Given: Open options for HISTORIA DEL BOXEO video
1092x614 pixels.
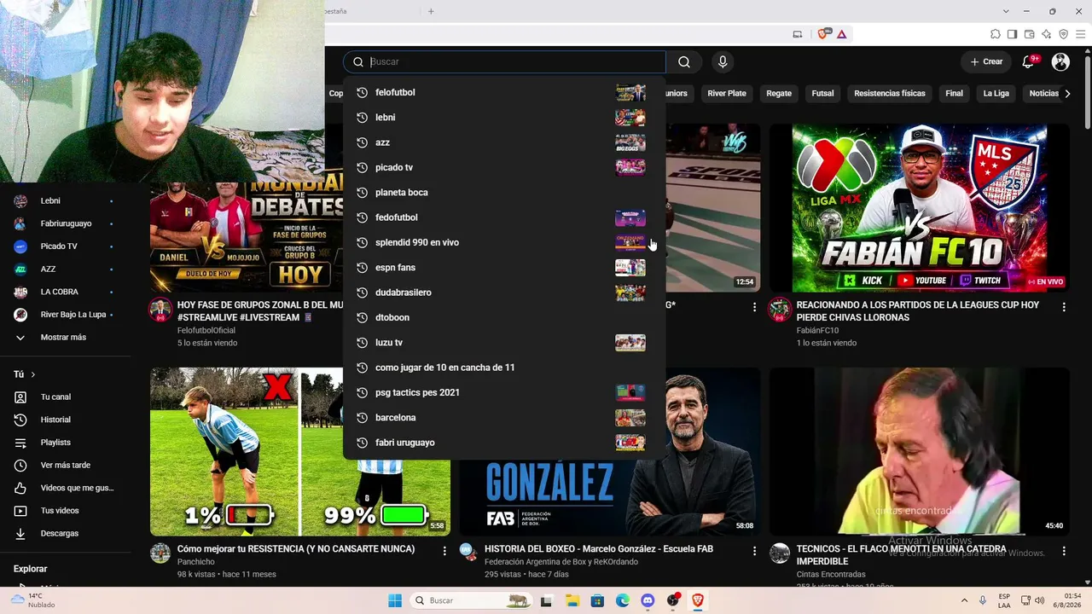Looking at the screenshot, I should [x=754, y=551].
